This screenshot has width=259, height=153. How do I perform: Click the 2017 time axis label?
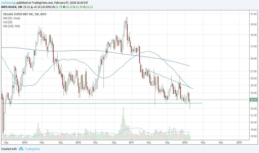tap(131, 142)
